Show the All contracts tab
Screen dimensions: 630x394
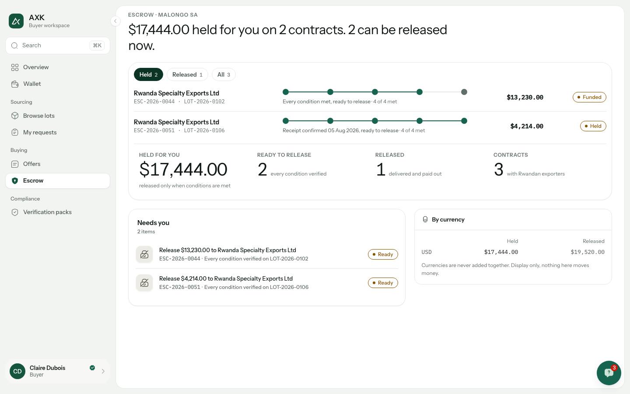click(x=224, y=75)
